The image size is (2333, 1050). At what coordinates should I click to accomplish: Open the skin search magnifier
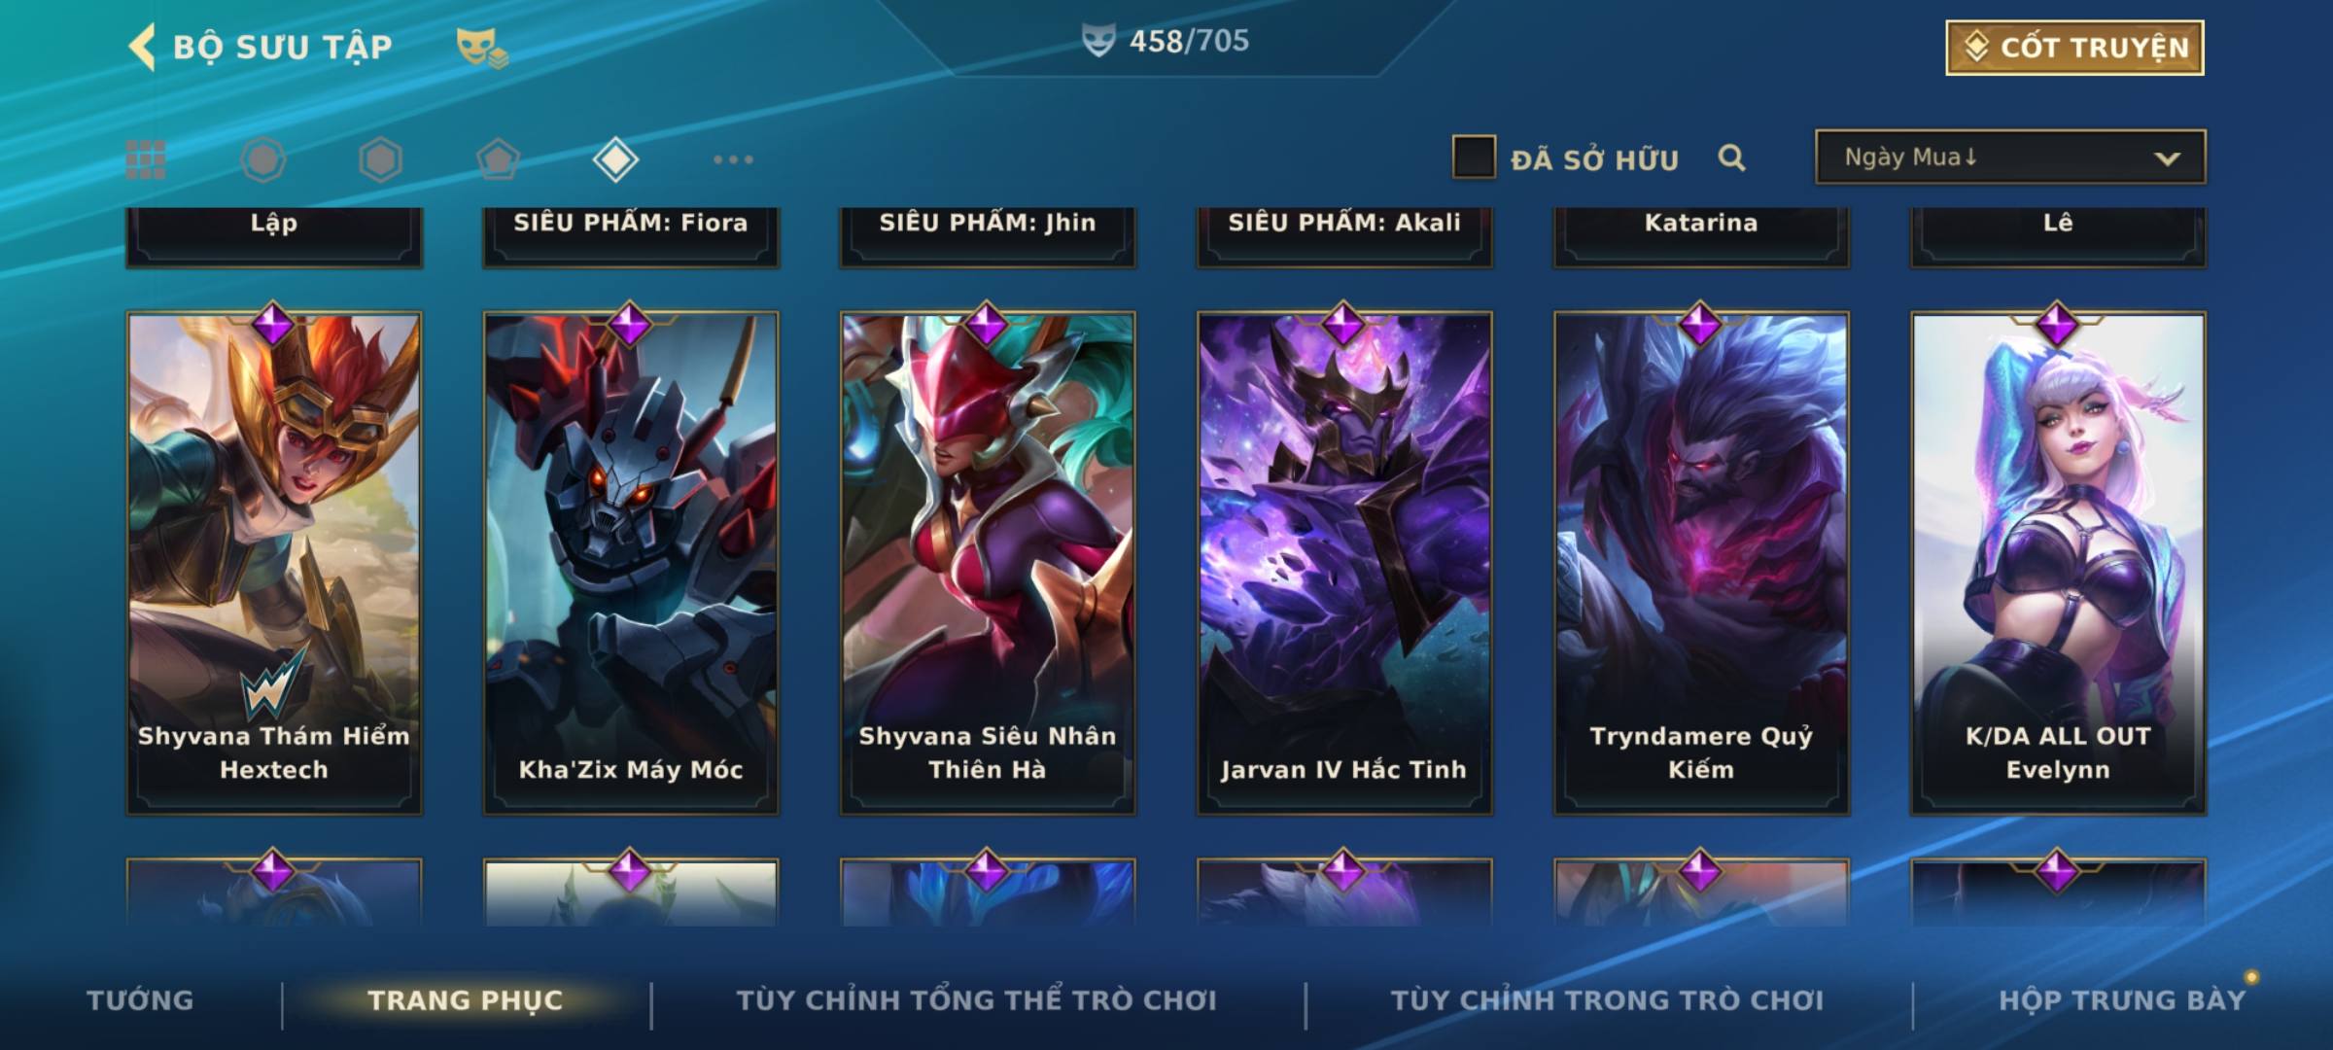(1731, 157)
